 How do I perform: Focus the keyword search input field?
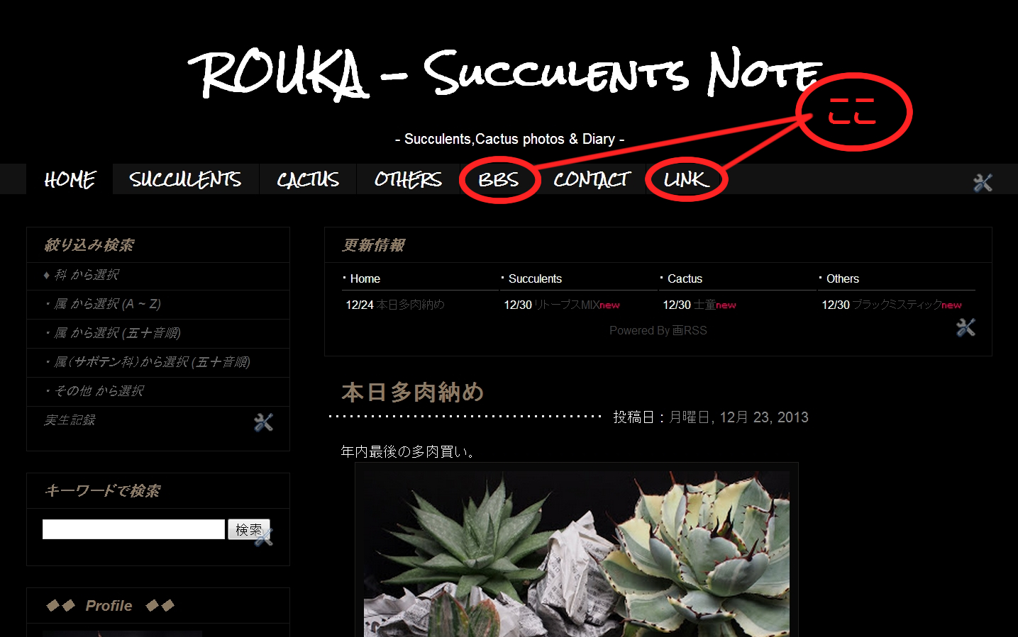pyautogui.click(x=133, y=529)
